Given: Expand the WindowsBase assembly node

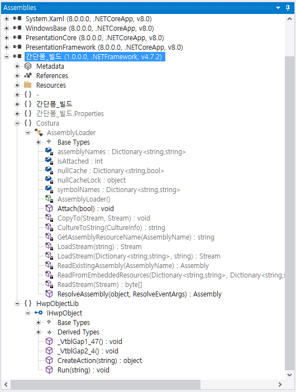Looking at the screenshot, I should point(7,28).
